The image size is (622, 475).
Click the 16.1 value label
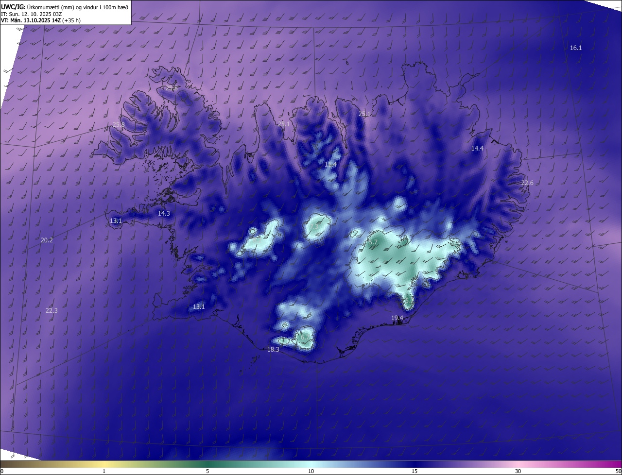(x=576, y=48)
